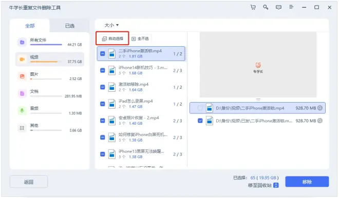Click the 全不选 button
The width and height of the screenshot is (339, 198).
click(x=140, y=39)
